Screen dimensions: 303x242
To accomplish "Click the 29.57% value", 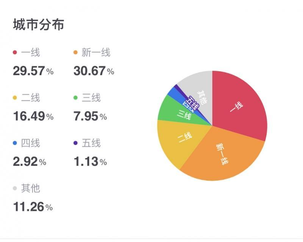I will (33, 71).
